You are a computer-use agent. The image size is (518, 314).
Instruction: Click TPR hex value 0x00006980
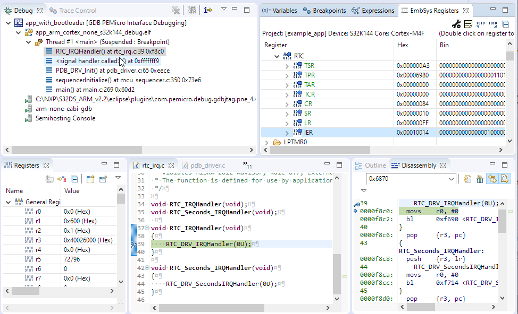(413, 75)
